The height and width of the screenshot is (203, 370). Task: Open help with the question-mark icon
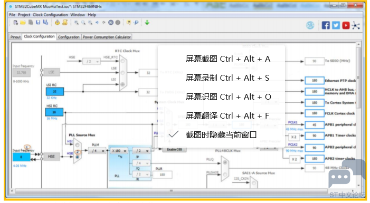pos(129,23)
